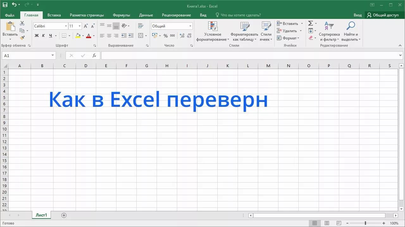Click the yellow fill color bucket
This screenshot has width=405, height=227.
point(78,36)
